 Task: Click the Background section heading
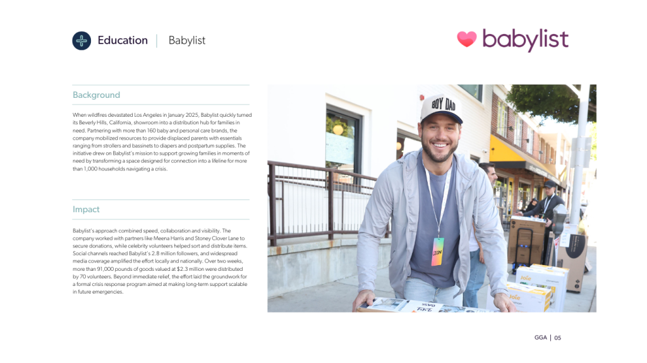tap(97, 95)
